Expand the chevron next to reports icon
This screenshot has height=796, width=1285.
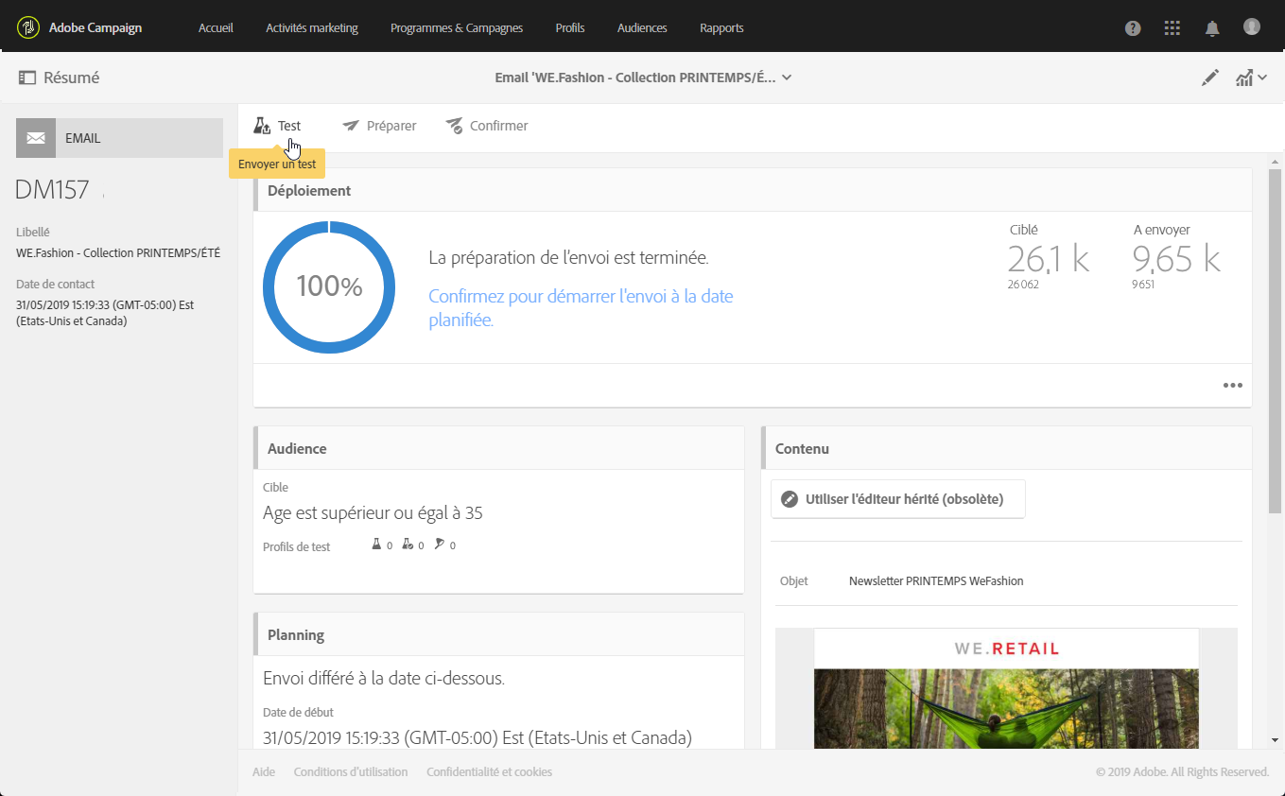tap(1262, 78)
